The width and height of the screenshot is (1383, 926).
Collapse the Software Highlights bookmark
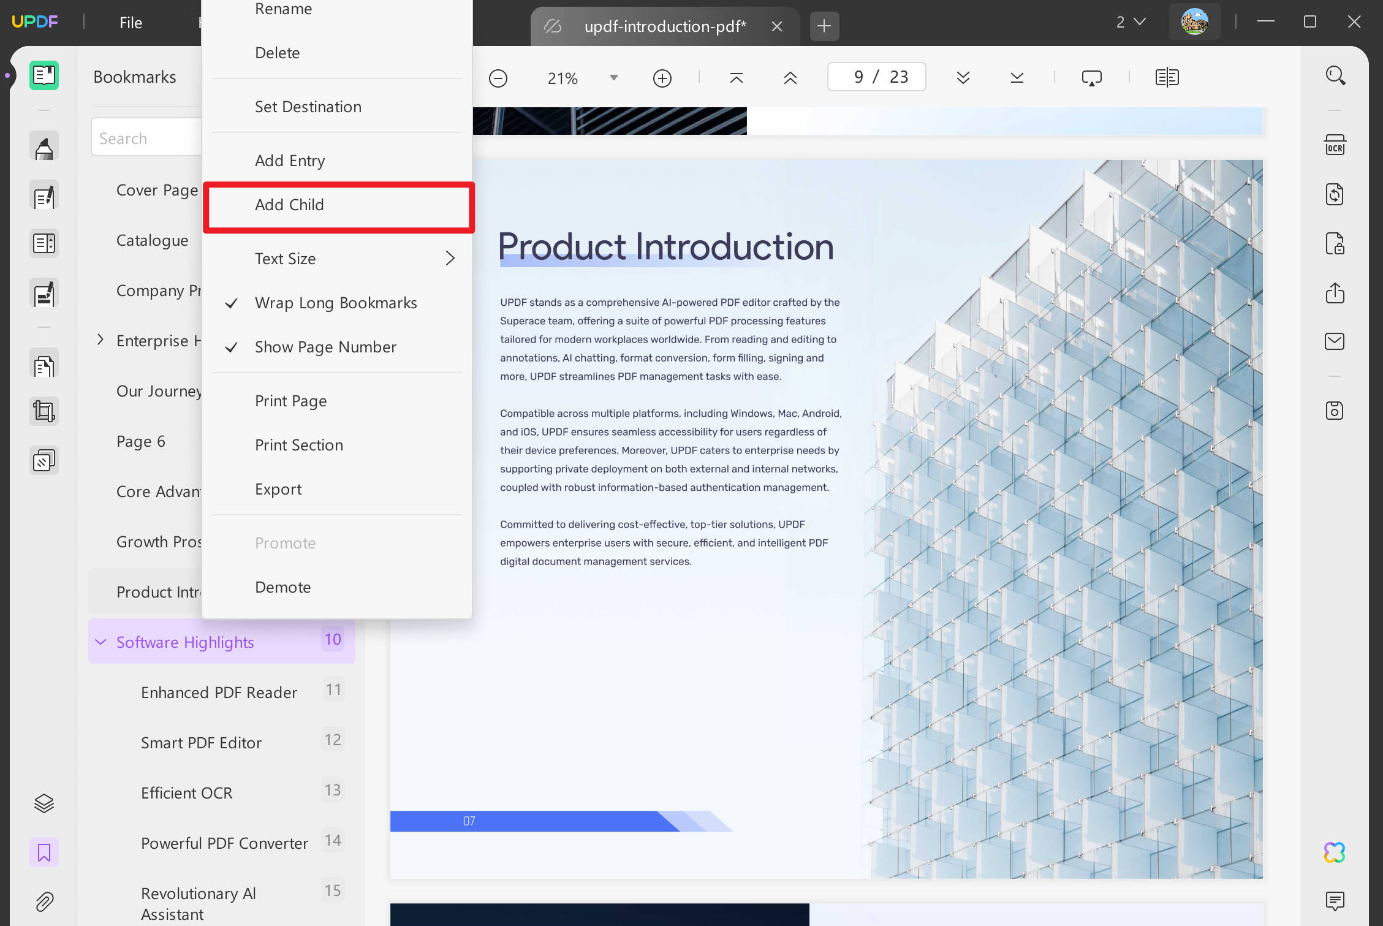coord(100,642)
